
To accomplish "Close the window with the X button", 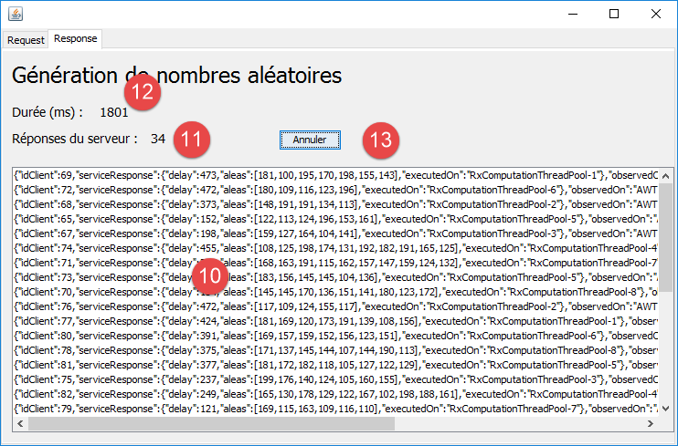I will click(656, 14).
